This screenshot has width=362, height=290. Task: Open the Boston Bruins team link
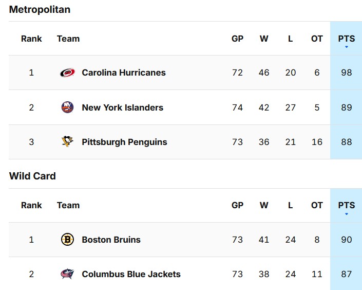pos(111,240)
